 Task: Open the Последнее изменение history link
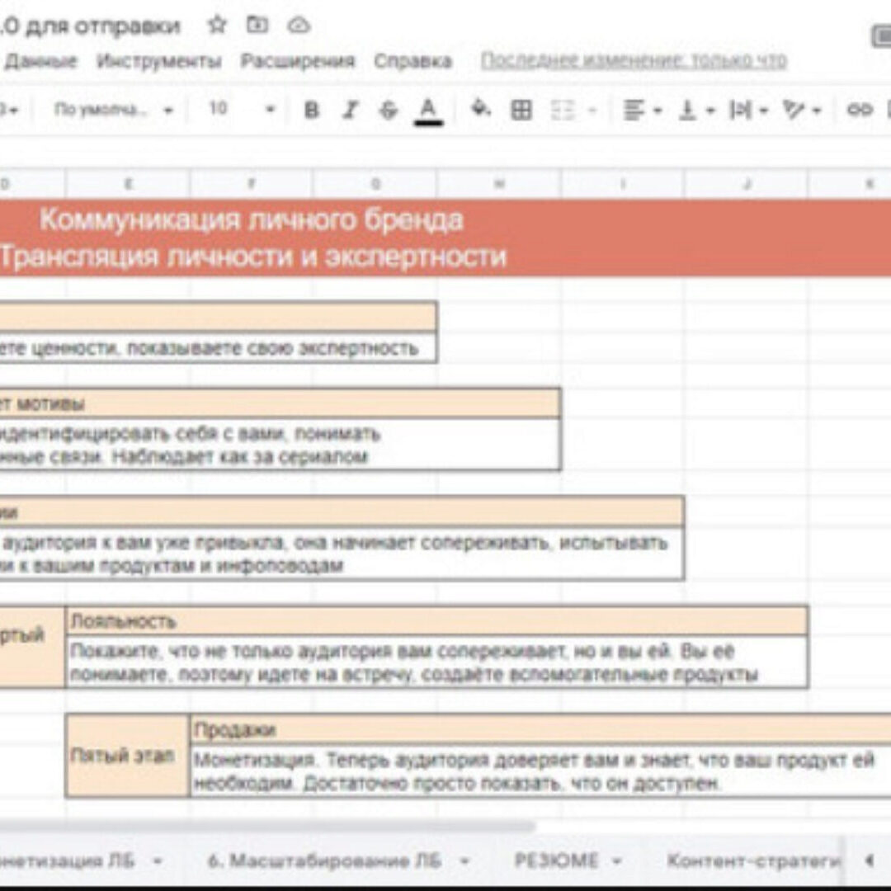(633, 61)
